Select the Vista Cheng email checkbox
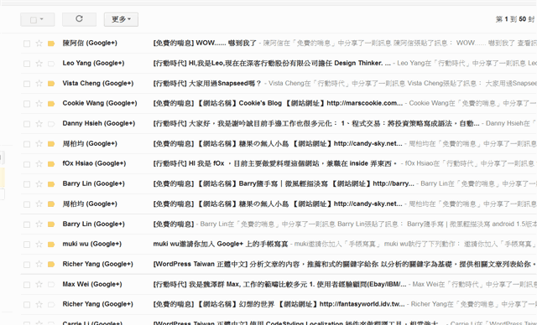Screen dimensions: 537x325 [x=27, y=84]
